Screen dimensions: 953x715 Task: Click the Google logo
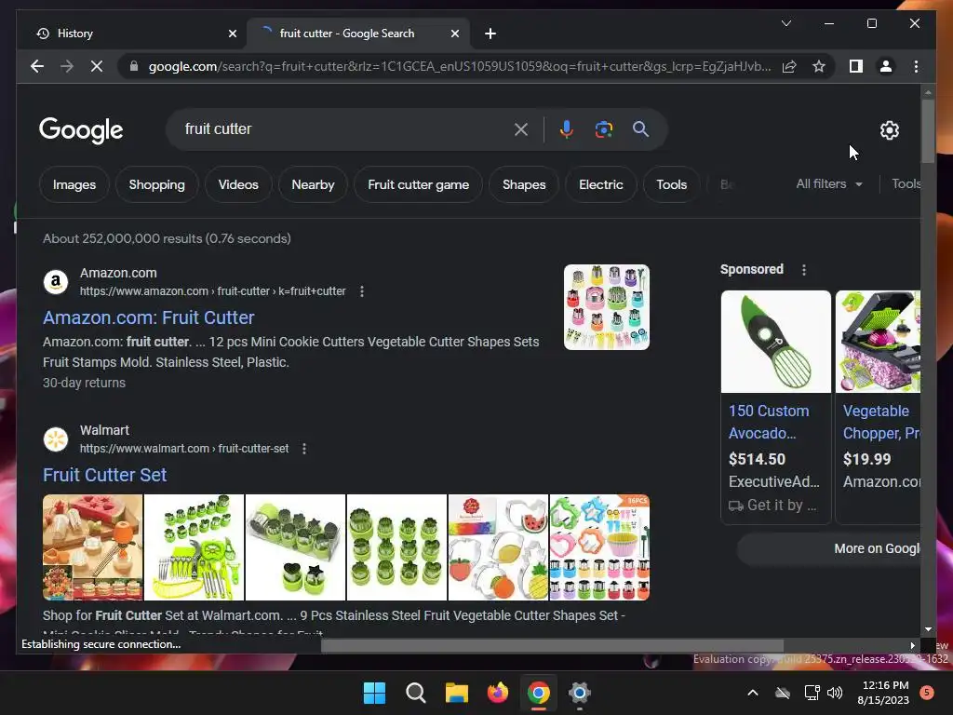coord(81,130)
